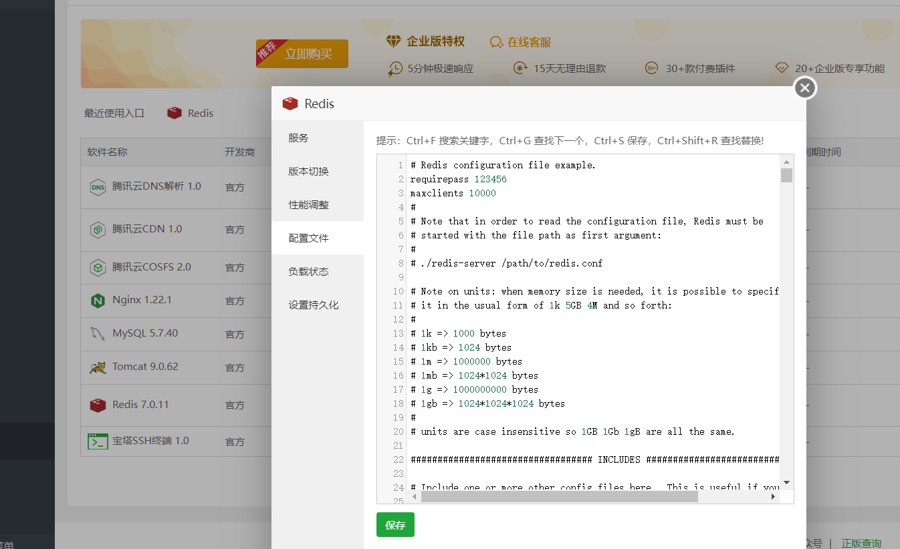The height and width of the screenshot is (549, 900).
Task: Save the Redis config with 保存 button
Action: pos(395,525)
